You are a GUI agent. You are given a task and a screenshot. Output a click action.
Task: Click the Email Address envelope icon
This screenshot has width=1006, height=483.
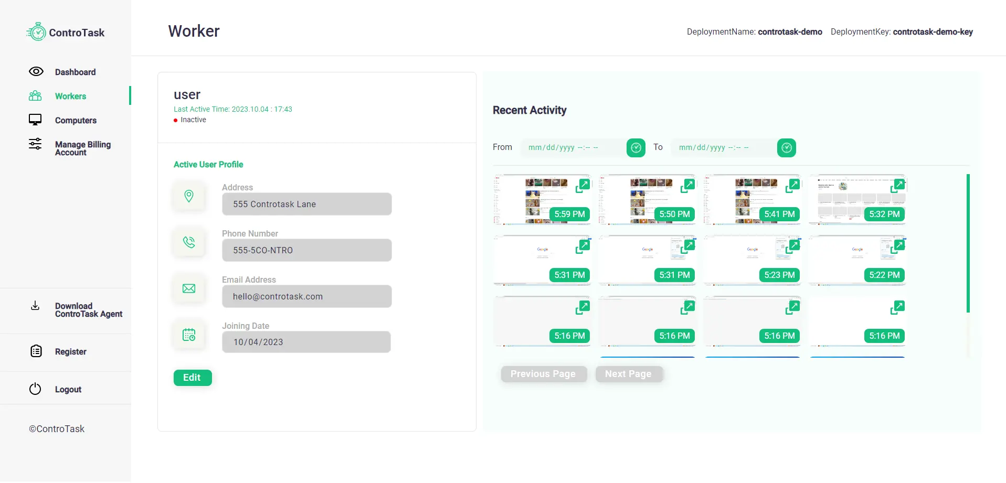[x=189, y=288]
